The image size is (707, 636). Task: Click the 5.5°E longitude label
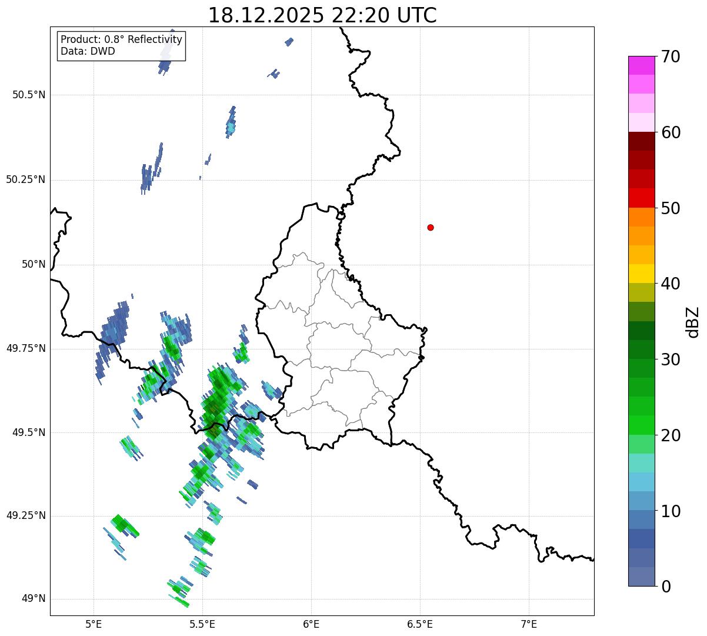(x=202, y=624)
